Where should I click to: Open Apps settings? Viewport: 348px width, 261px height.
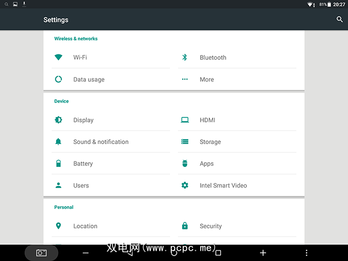pyautogui.click(x=237, y=163)
